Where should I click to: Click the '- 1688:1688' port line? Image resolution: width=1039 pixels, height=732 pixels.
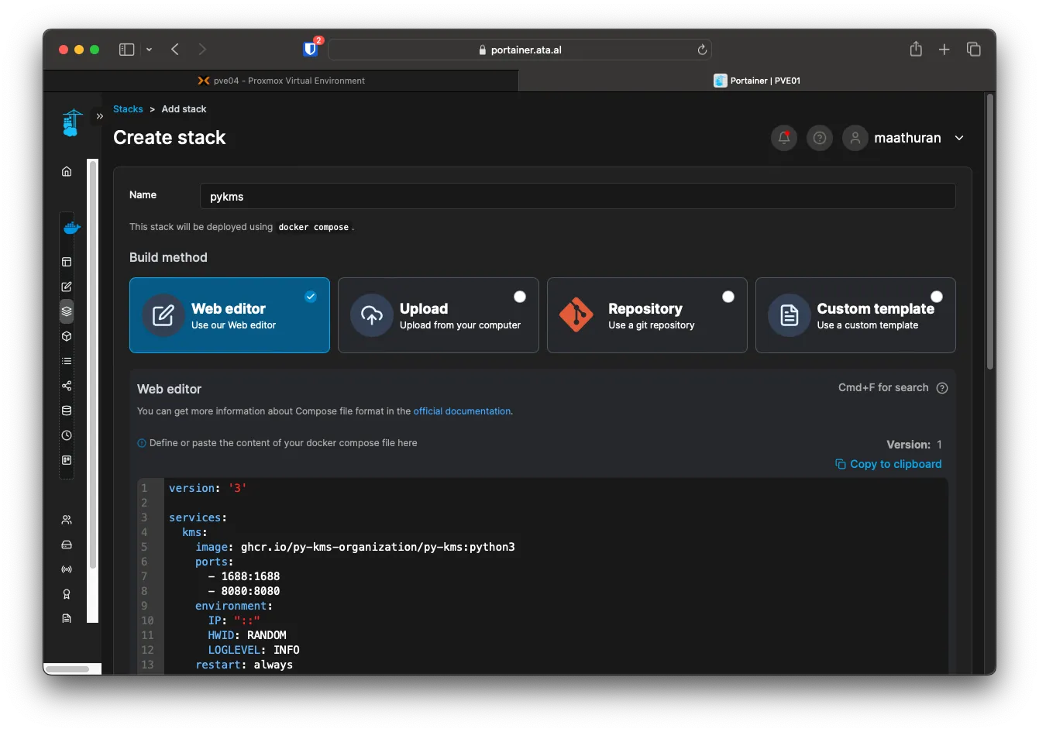[244, 576]
